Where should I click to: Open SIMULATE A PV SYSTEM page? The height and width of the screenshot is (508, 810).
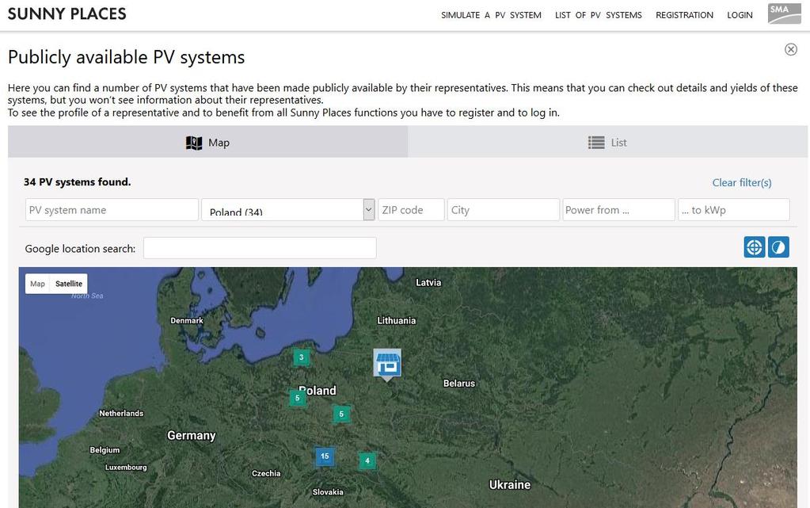[x=491, y=15]
